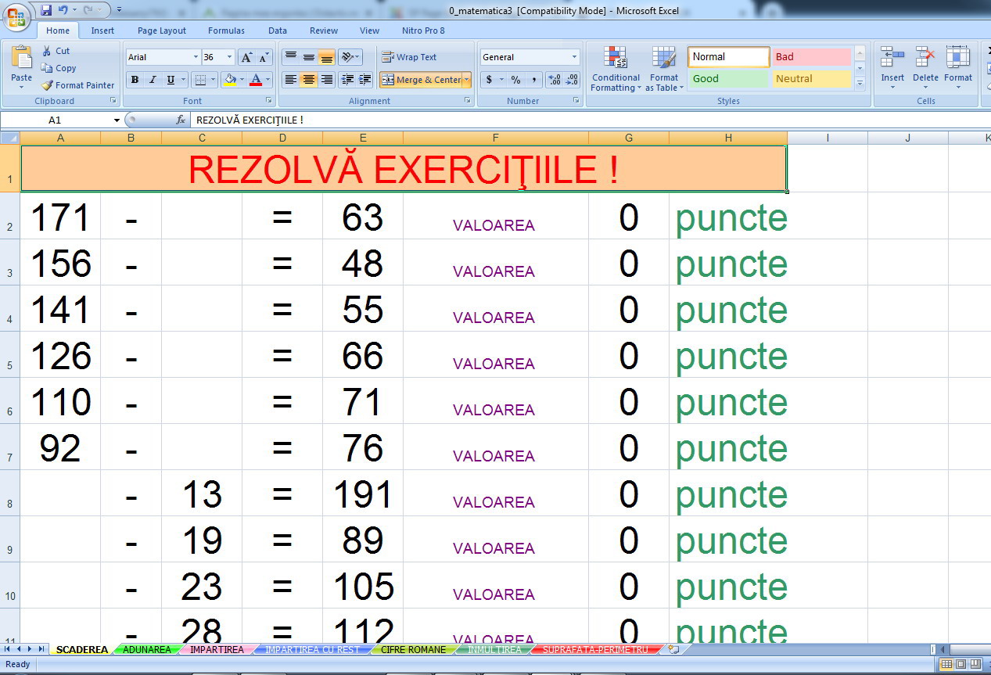This screenshot has height=675, width=991.
Task: Click the Increase Font Size icon
Action: (x=246, y=57)
